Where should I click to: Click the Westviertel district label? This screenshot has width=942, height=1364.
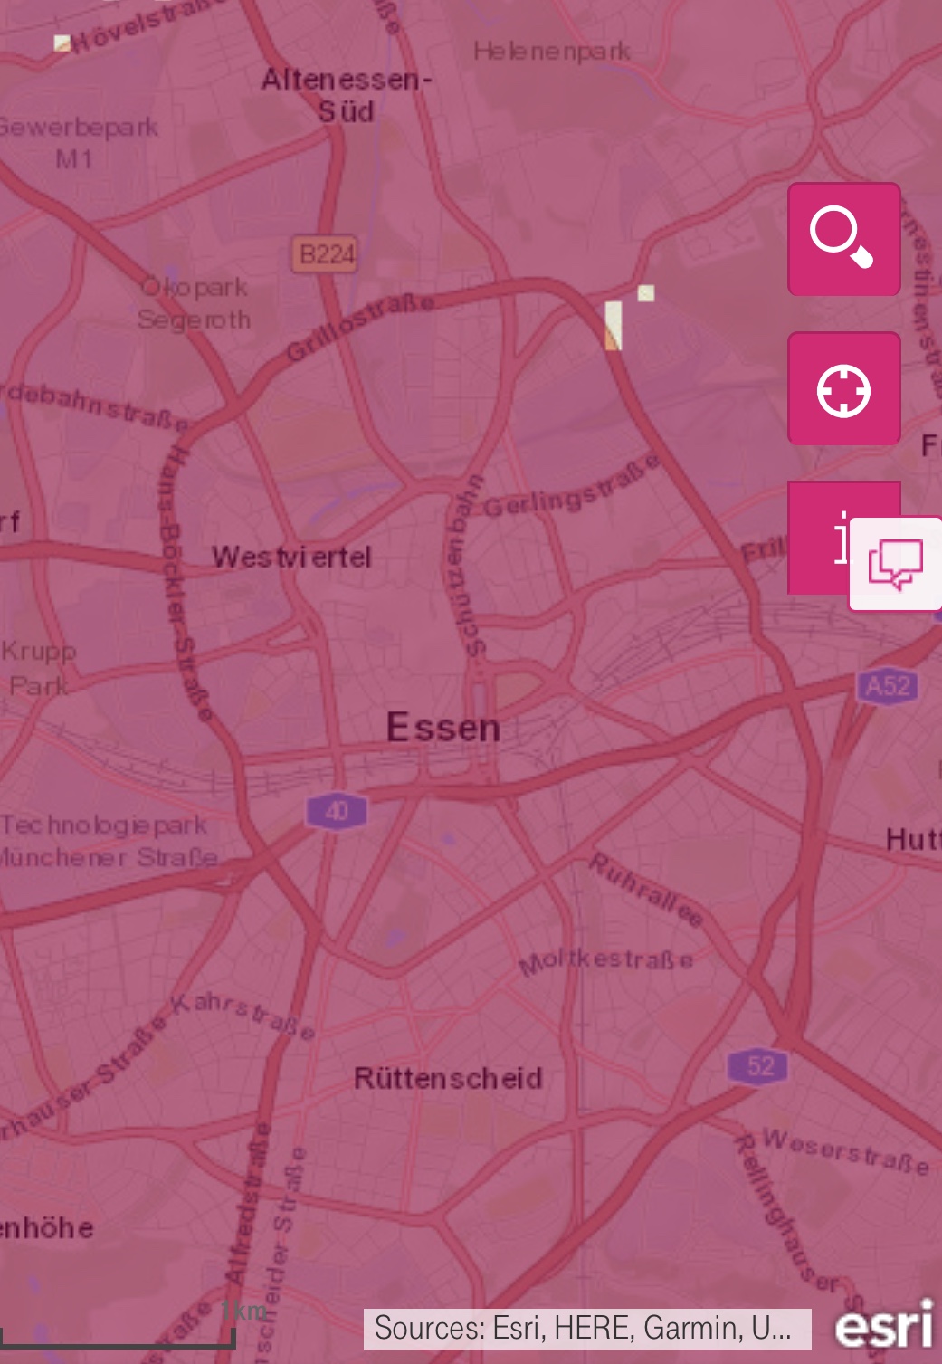[291, 557]
